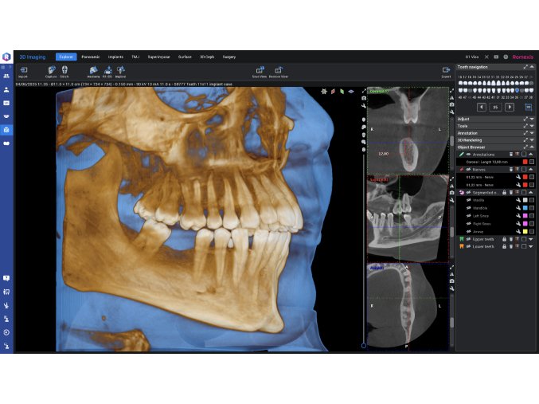Check the Coronal Length 12.00 mm checkbox
The image size is (539, 404).
pos(532,162)
